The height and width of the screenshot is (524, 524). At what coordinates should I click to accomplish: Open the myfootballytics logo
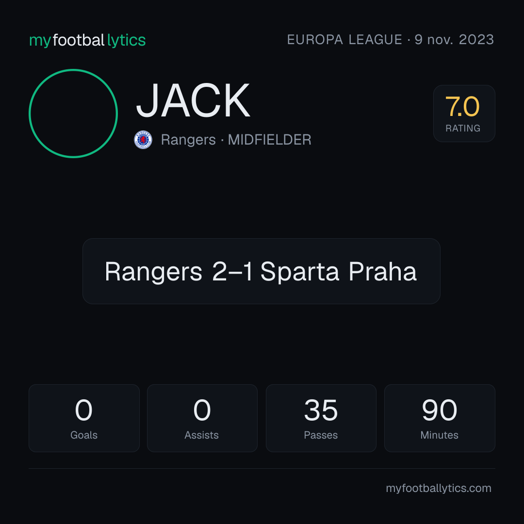(x=87, y=40)
